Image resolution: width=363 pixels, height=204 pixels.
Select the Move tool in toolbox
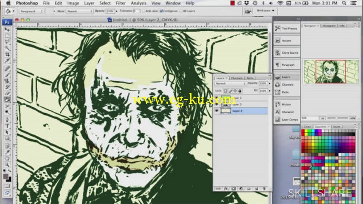coord(7,29)
